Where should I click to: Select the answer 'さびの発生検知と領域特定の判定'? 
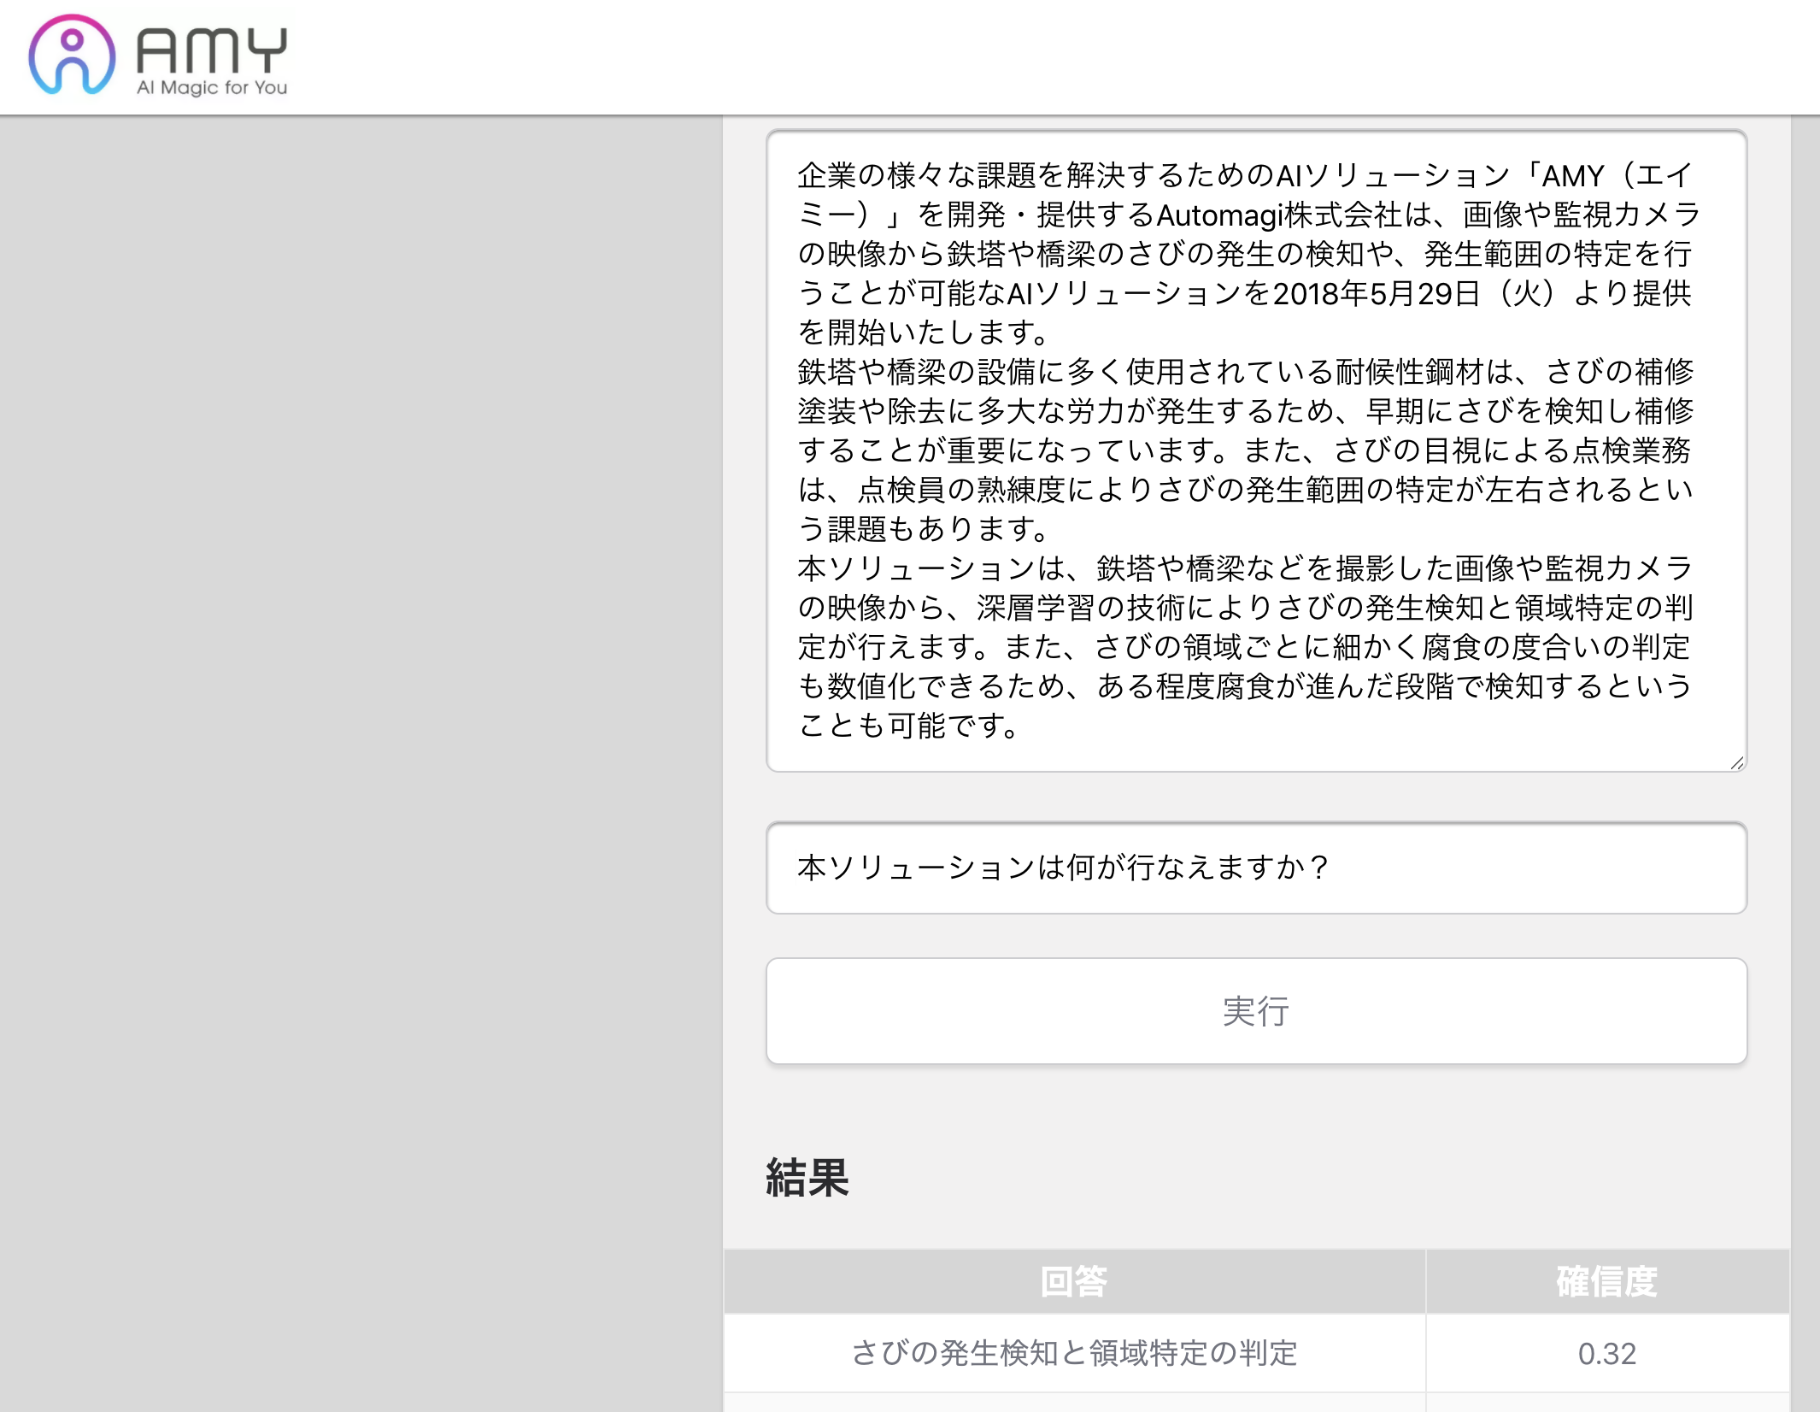coord(1074,1353)
